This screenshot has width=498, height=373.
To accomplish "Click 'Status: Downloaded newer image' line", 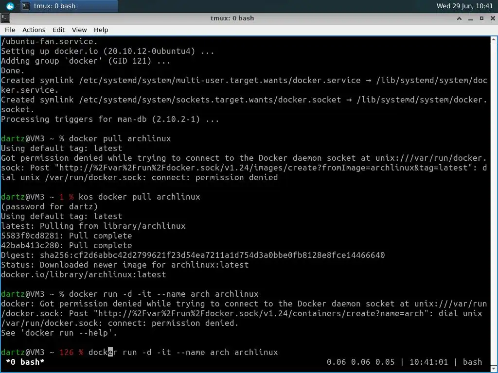I will (x=125, y=265).
